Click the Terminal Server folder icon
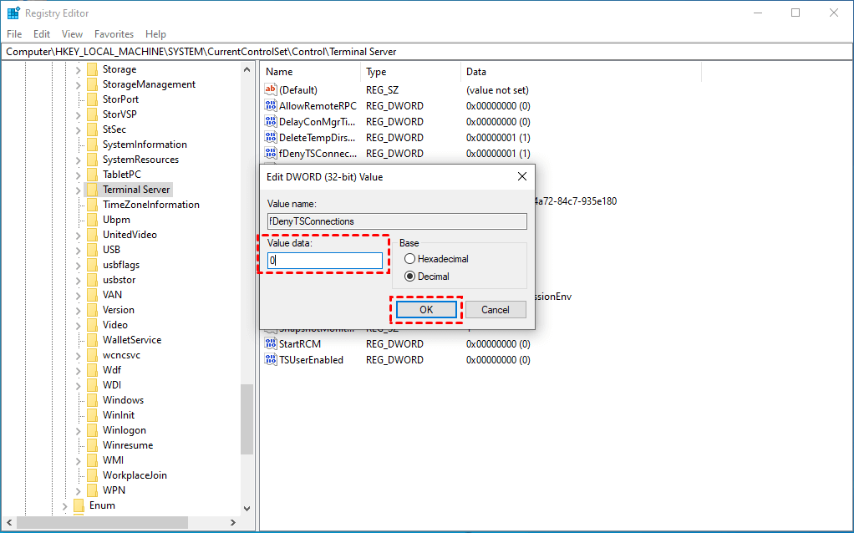The image size is (854, 533). pyautogui.click(x=92, y=190)
